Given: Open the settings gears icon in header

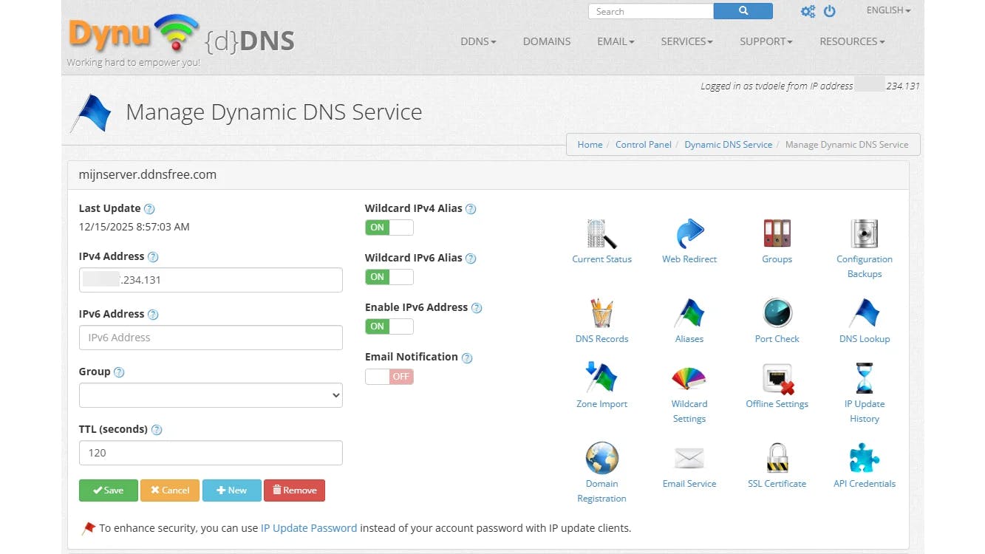Looking at the screenshot, I should (x=808, y=11).
